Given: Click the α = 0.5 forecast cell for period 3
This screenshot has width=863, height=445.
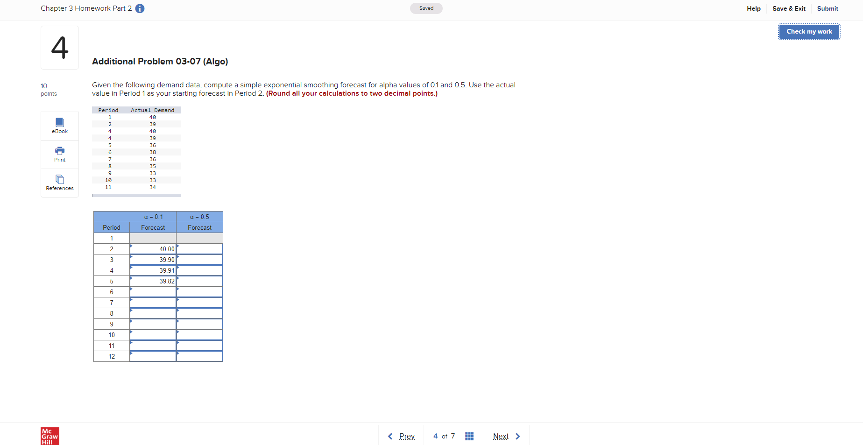Looking at the screenshot, I should click(200, 260).
